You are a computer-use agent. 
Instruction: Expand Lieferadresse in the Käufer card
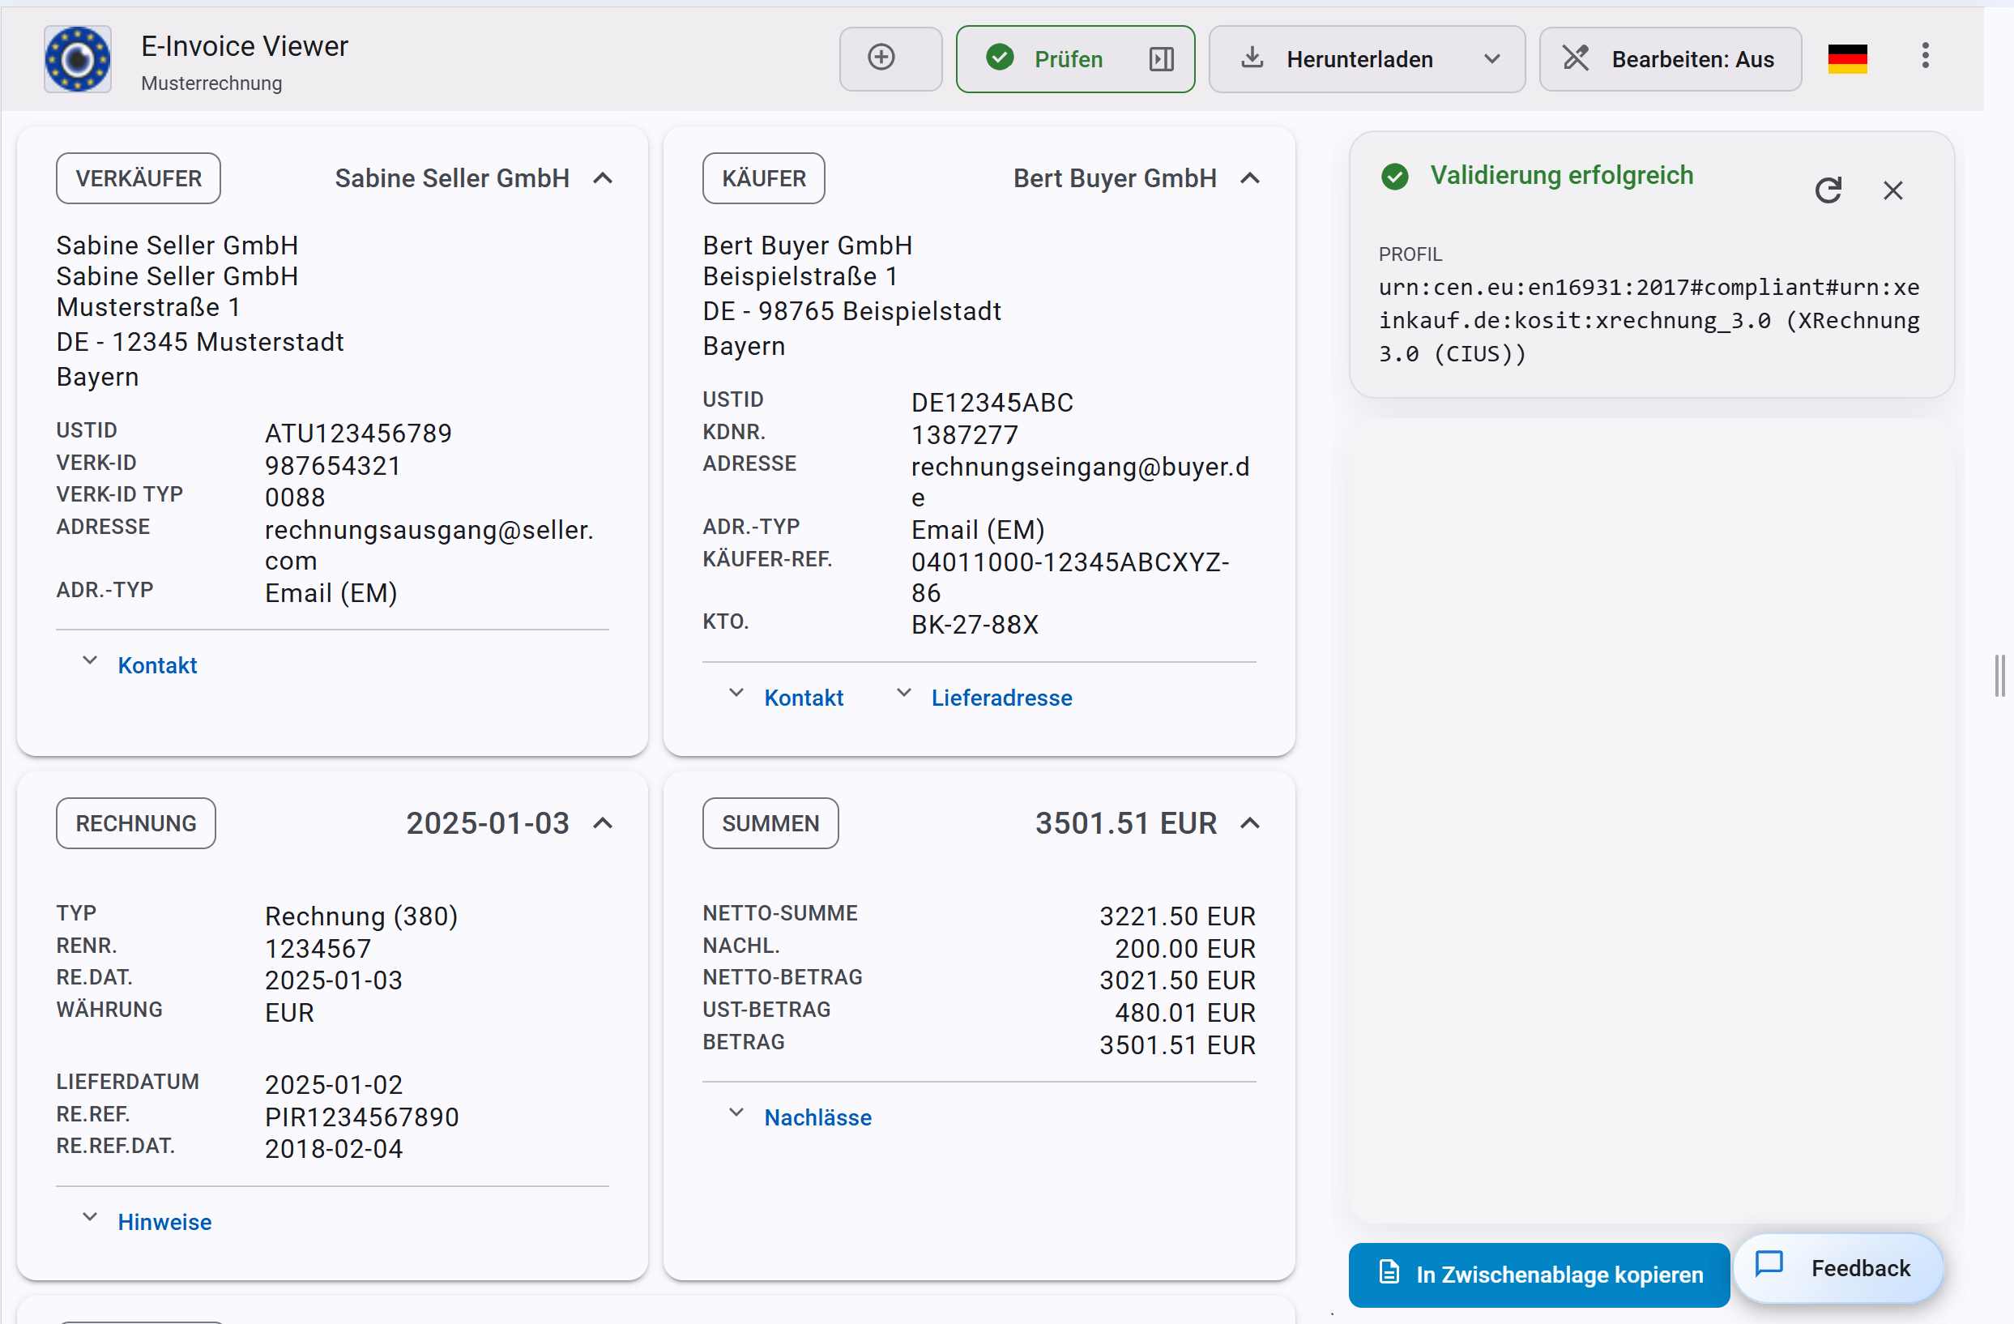click(984, 698)
